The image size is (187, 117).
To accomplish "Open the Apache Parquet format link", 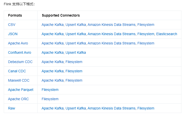I will click(x=21, y=90).
